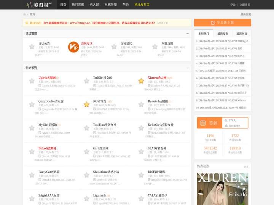Open the BoLoli波萝社 forum link
This screenshot has height=205, width=274.
click(47, 148)
